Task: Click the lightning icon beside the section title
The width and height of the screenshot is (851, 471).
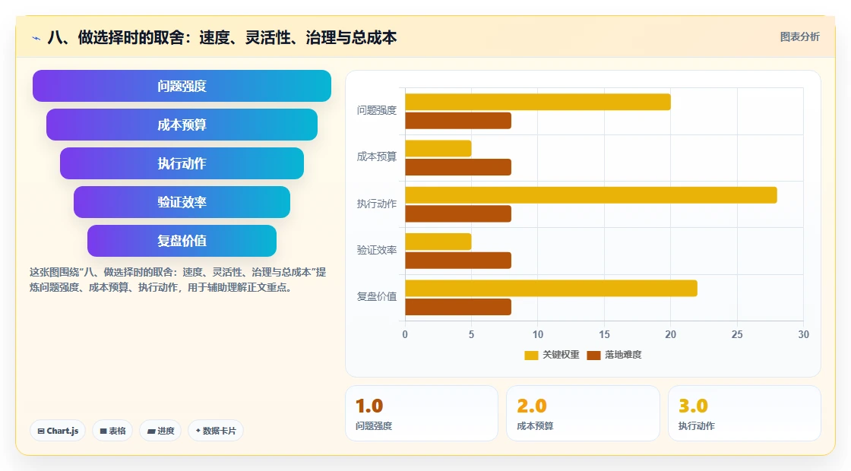Action: (36, 38)
